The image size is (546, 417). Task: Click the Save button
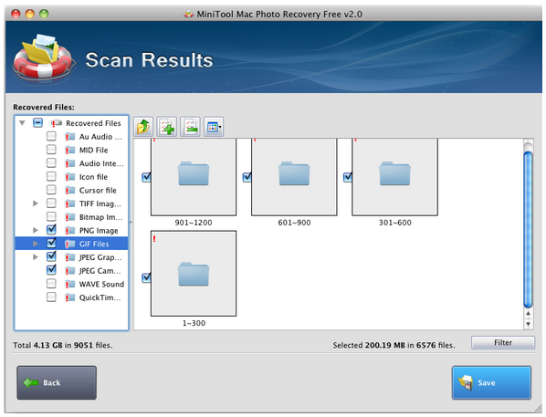click(x=491, y=382)
